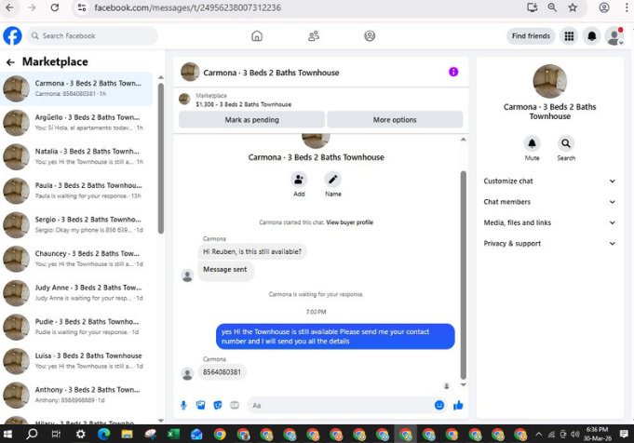Click the large listing thumbnail in right panel
Screen dimensions: 634x443
pos(549,81)
